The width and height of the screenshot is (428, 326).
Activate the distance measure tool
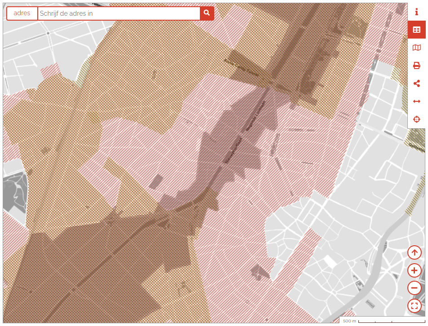click(416, 101)
